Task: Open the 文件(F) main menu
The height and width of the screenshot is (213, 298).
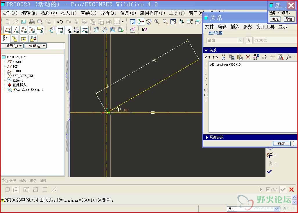Action: click(9, 13)
